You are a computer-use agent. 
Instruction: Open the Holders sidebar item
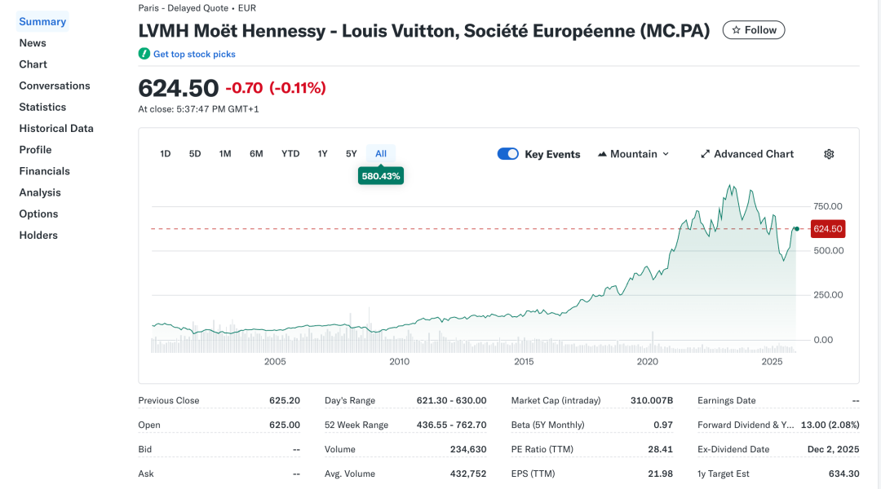click(38, 235)
